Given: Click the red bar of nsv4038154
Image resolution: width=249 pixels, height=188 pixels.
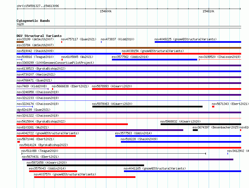Looking at the screenshot, I should (182, 54).
